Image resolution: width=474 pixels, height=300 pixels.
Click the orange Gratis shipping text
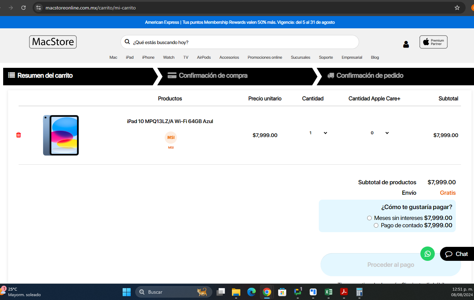[448, 193]
